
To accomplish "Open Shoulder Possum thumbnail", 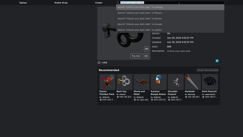I will (176, 82).
